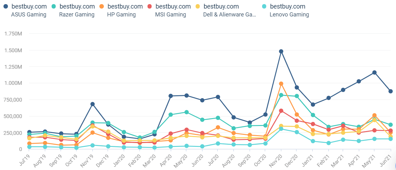Viewport: 396px width, 170px height.
Task: Click the Lenovo Gaming cyan legend dot
Action: (x=265, y=6)
